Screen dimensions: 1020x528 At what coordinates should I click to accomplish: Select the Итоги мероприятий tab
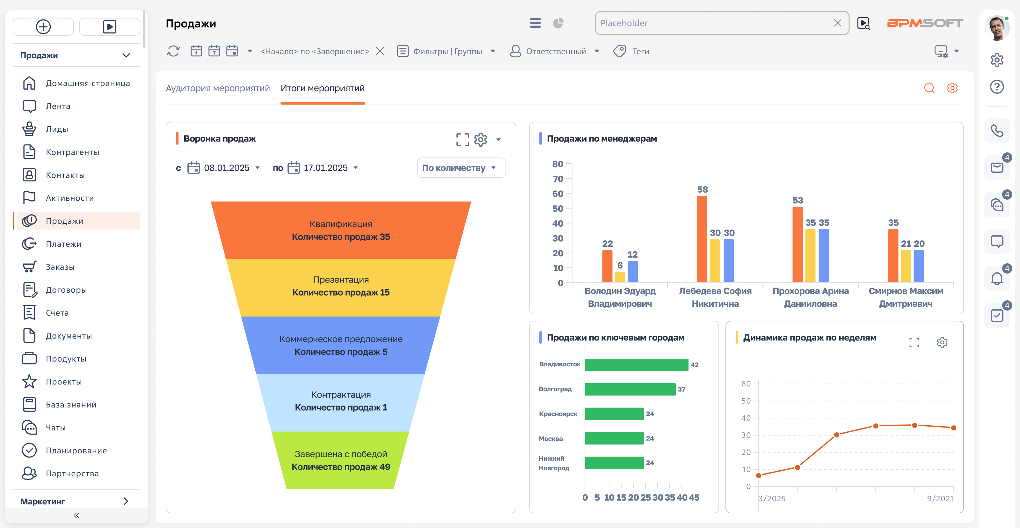tap(322, 88)
